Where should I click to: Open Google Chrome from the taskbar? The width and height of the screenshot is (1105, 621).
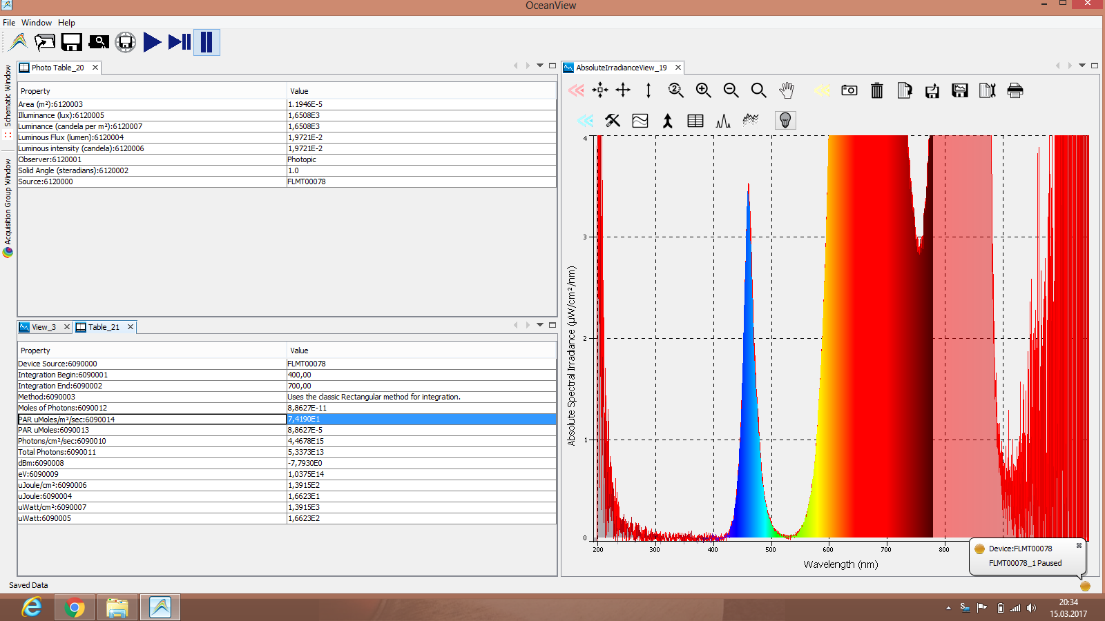(74, 607)
